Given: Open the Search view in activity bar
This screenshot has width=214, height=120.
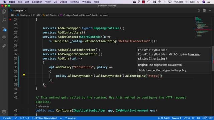Looking at the screenshot, I should pos(4,20).
